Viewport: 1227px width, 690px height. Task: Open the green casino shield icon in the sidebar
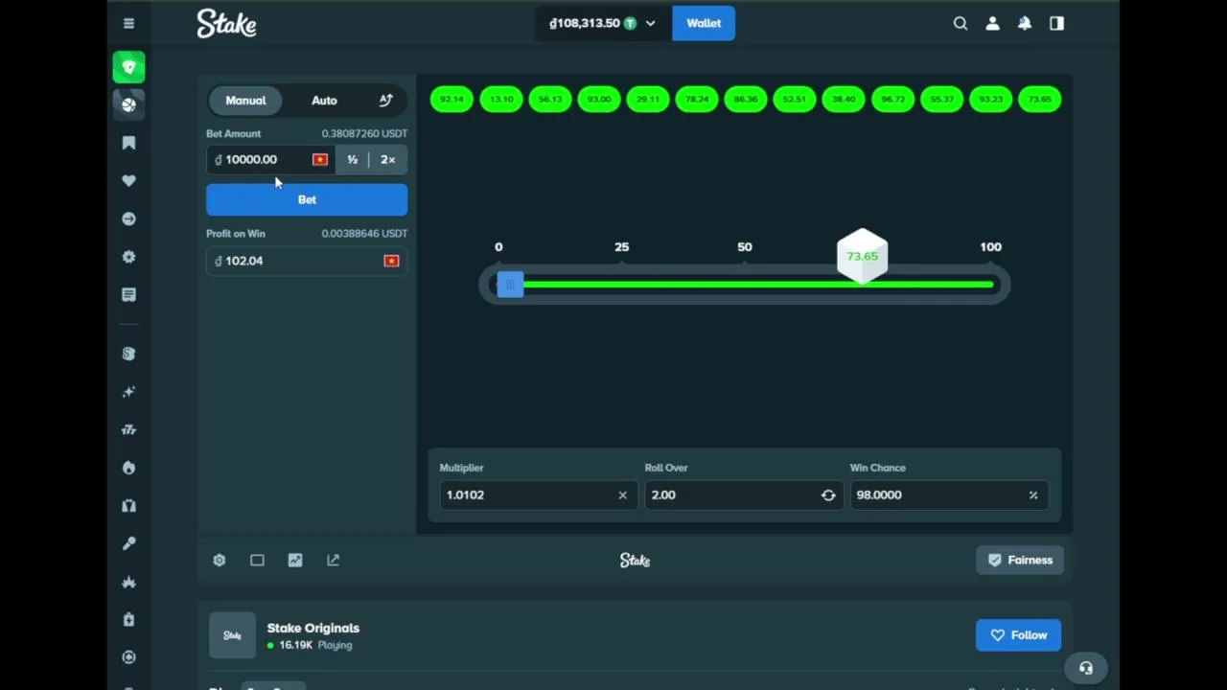128,67
